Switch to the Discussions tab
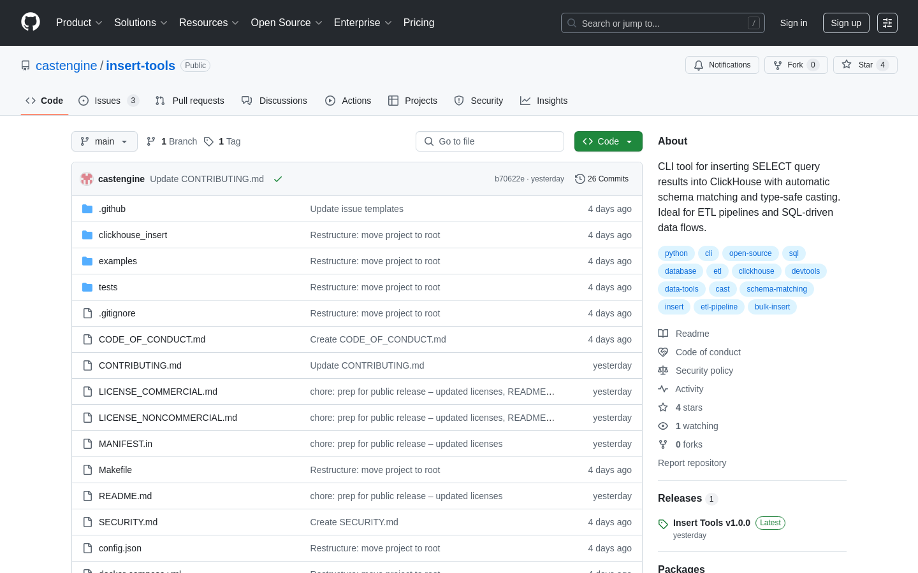The width and height of the screenshot is (918, 573). [274, 101]
